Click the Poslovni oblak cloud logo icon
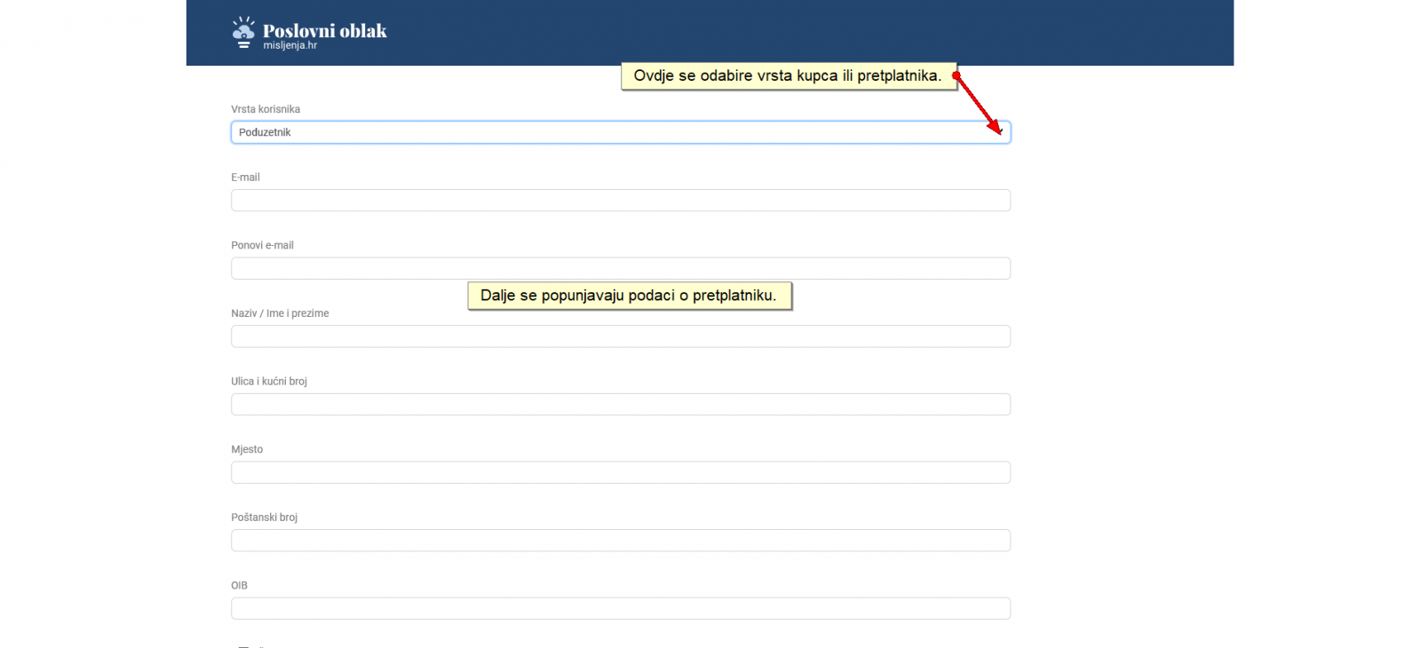 click(x=242, y=32)
